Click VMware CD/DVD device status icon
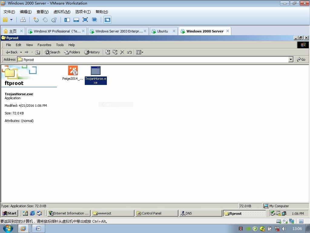The width and height of the screenshot is (310, 233). pos(285,221)
